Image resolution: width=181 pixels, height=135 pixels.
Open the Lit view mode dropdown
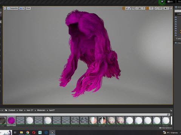coord(22,8)
